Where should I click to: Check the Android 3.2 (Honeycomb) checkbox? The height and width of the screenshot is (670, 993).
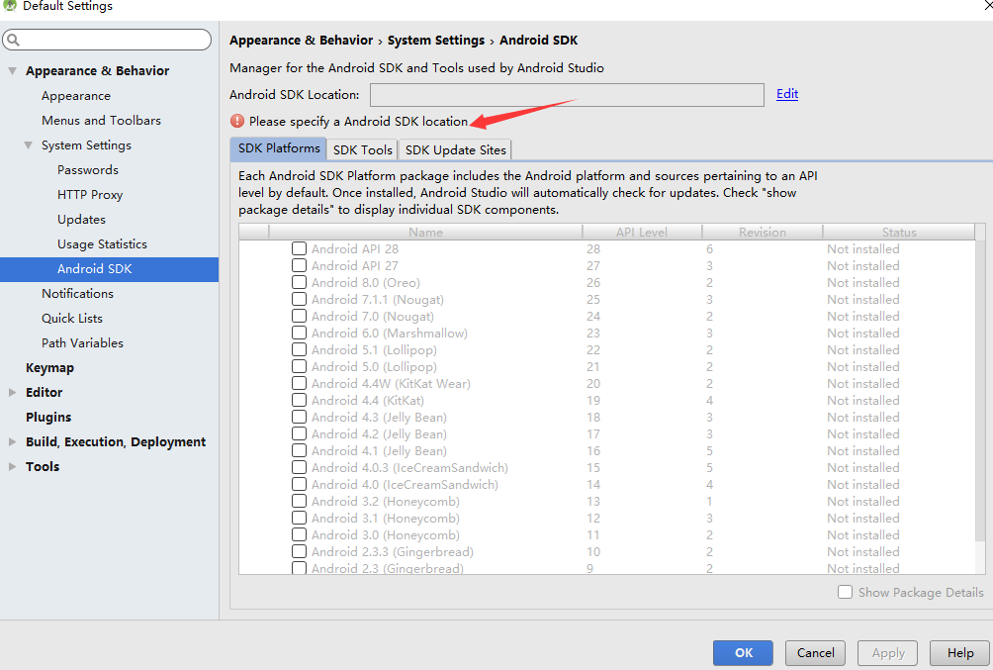(299, 501)
